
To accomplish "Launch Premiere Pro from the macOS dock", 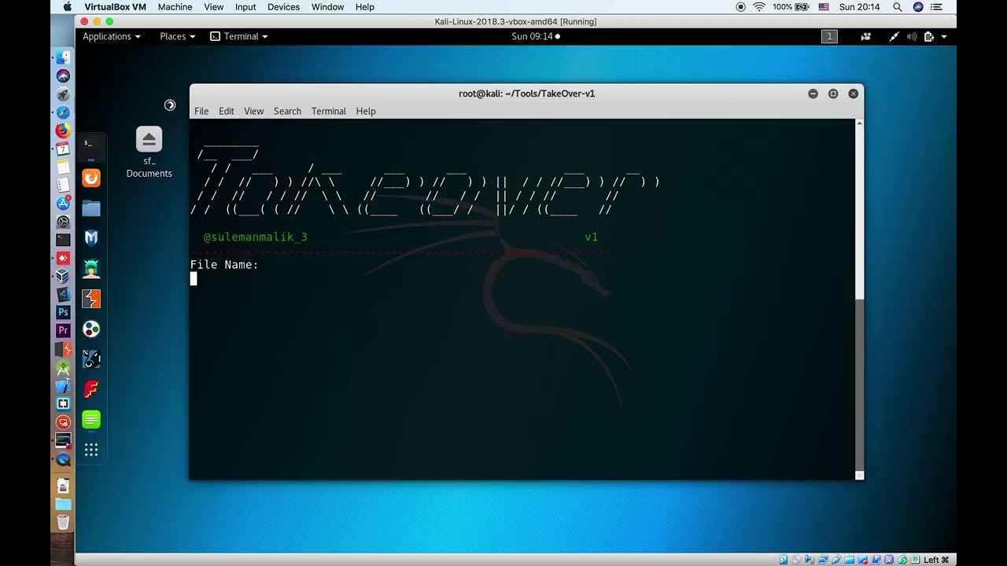I will (63, 330).
